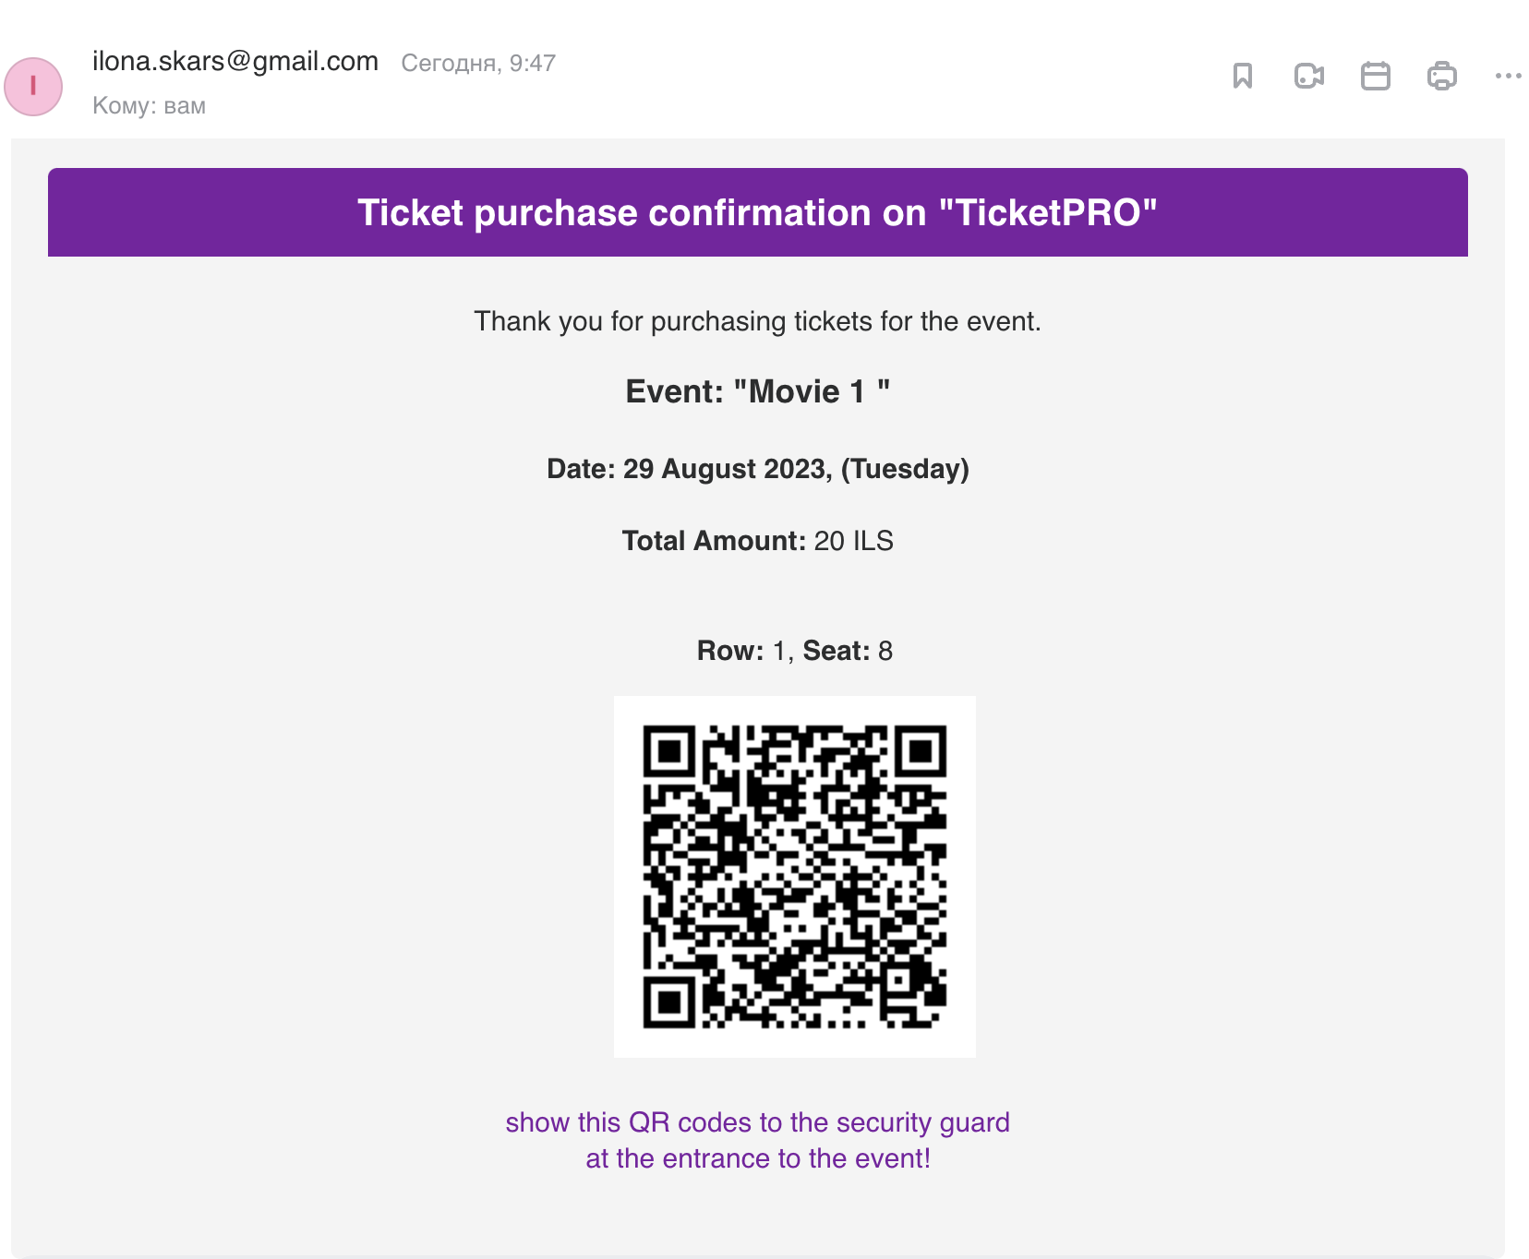
Task: Click the "Total Amount:" label
Action: [x=714, y=541]
